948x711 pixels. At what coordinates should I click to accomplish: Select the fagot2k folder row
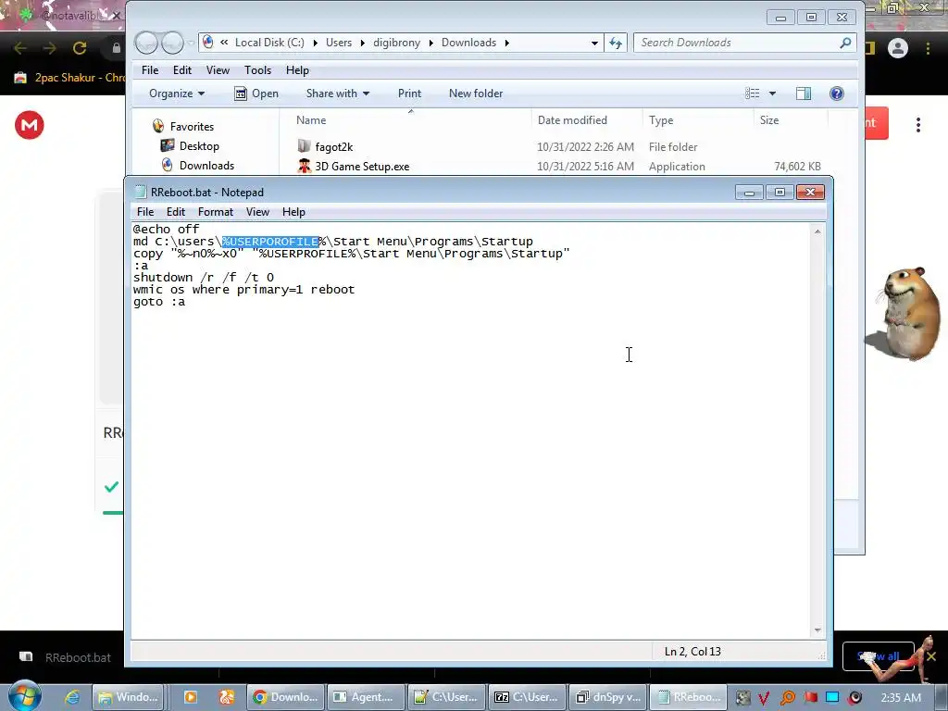click(x=559, y=147)
